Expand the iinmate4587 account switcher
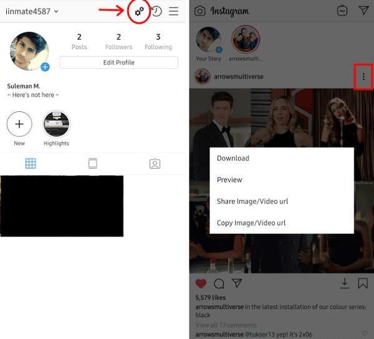This screenshot has height=339, width=374. (x=32, y=11)
